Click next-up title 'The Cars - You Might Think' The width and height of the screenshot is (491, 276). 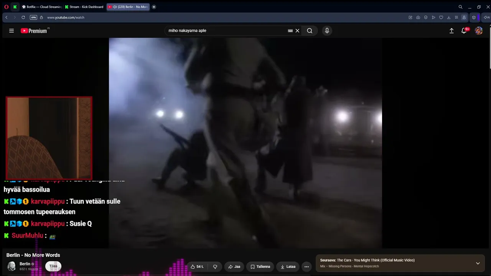[x=376, y=260]
